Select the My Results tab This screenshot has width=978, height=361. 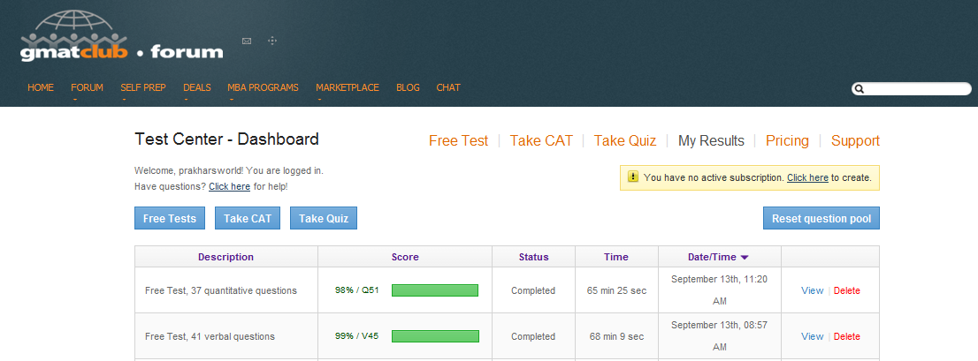point(711,140)
